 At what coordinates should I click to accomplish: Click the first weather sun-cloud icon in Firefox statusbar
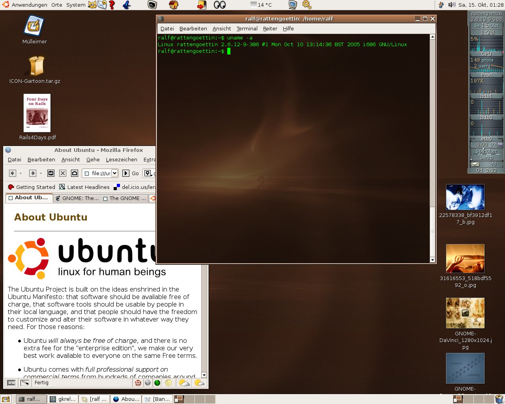pyautogui.click(x=184, y=383)
